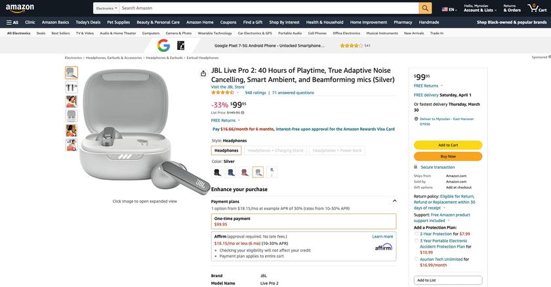Screen dimensions: 551x287
Task: Expand the Add to List dropdown
Action: coord(448,280)
